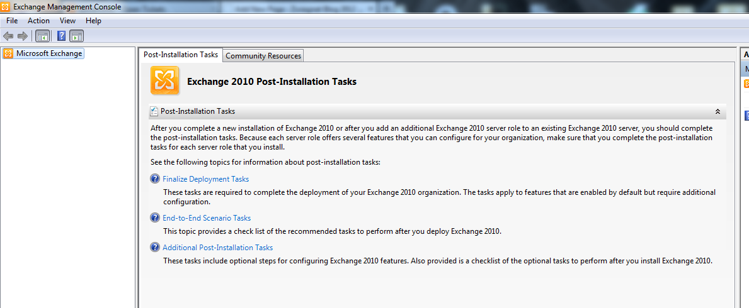This screenshot has width=749, height=308.
Task: Open the End-to-End Scenario Tasks link
Action: point(207,218)
